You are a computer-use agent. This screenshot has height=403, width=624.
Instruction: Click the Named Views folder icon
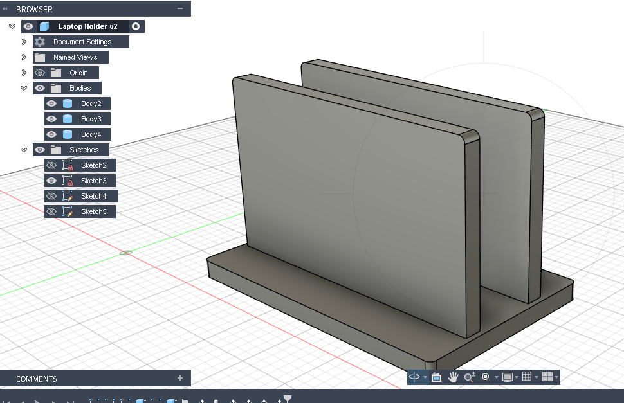pyautogui.click(x=40, y=57)
